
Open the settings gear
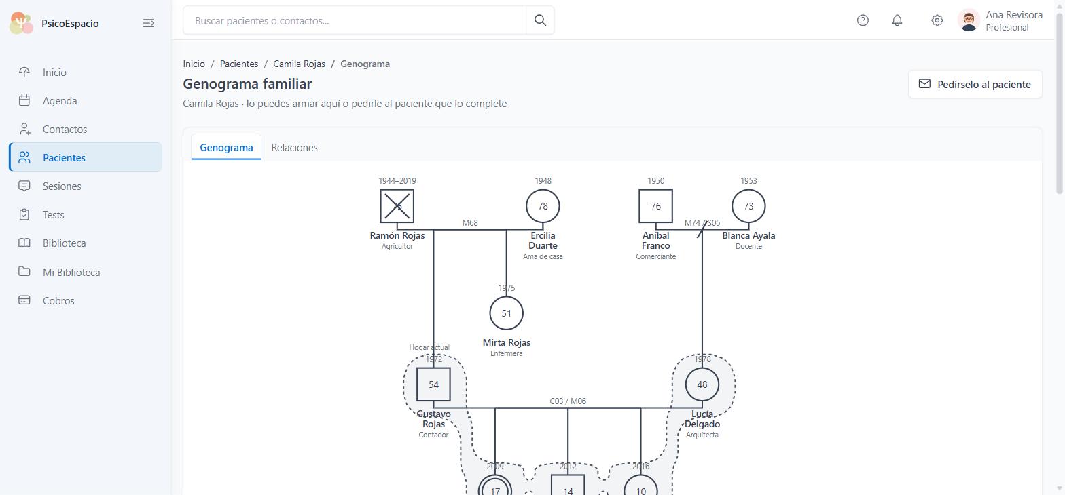[x=937, y=20]
